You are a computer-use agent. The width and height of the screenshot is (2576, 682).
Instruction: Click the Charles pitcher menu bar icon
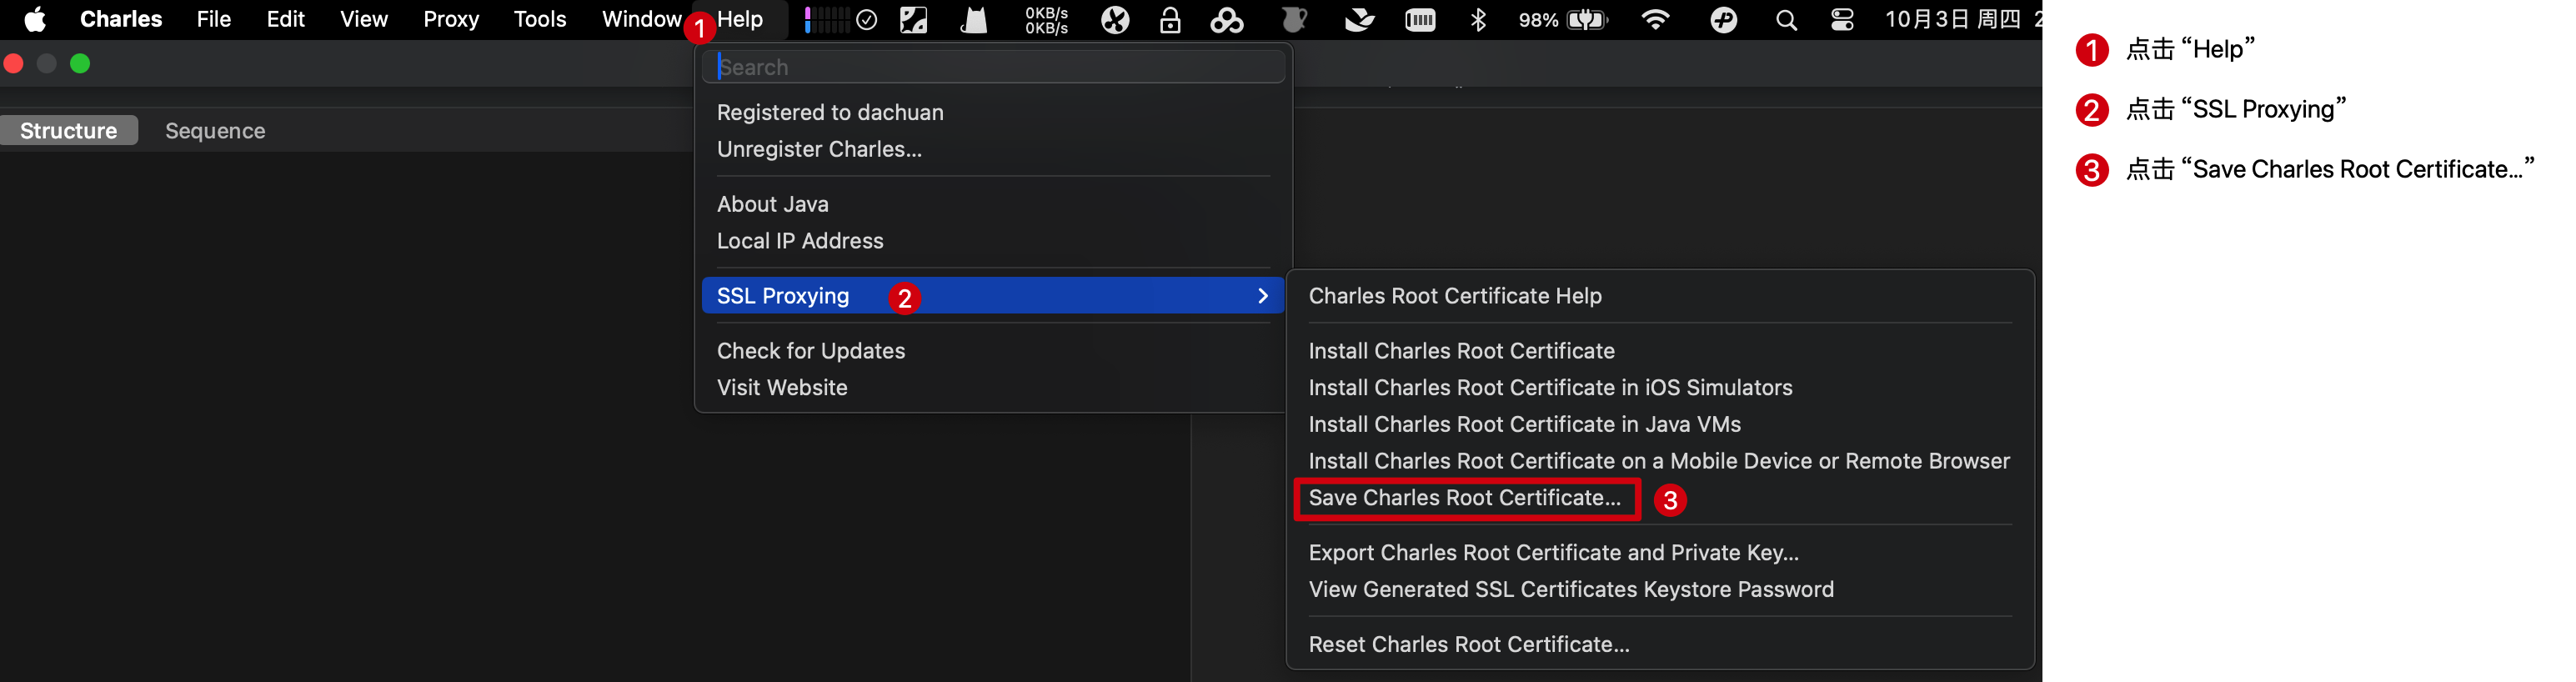(1294, 19)
